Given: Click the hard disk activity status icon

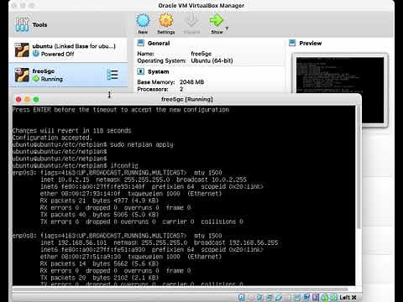Looking at the screenshot, I should tap(242, 297).
